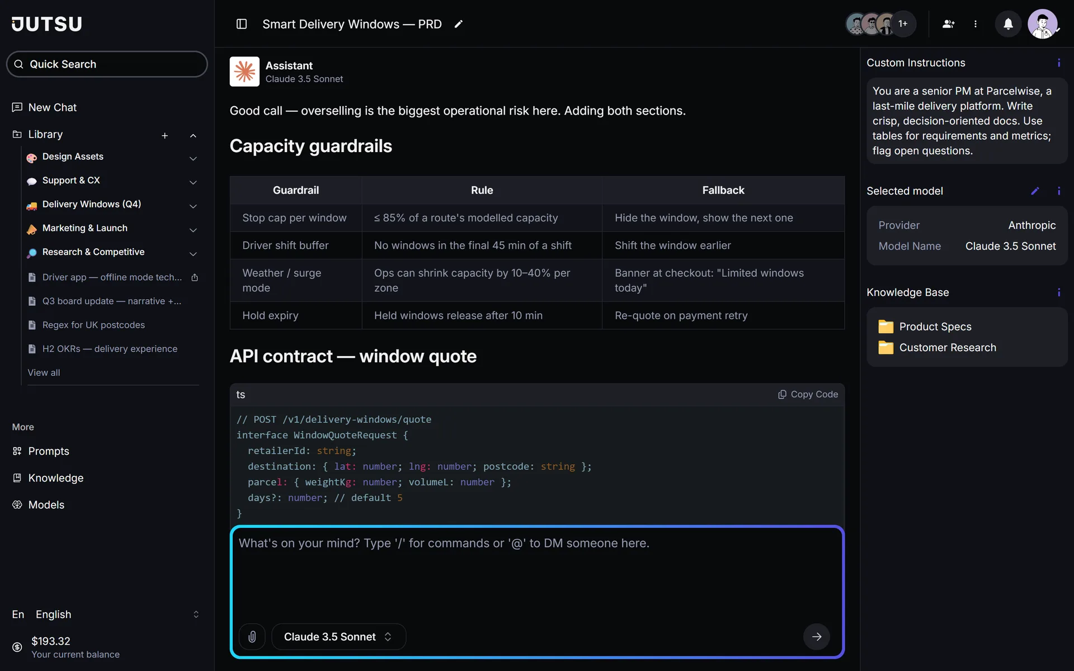Click the 1+ collaborators badge

pyautogui.click(x=903, y=23)
